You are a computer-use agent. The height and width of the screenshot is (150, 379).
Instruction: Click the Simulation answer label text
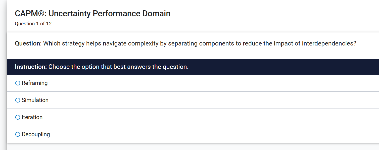point(35,100)
